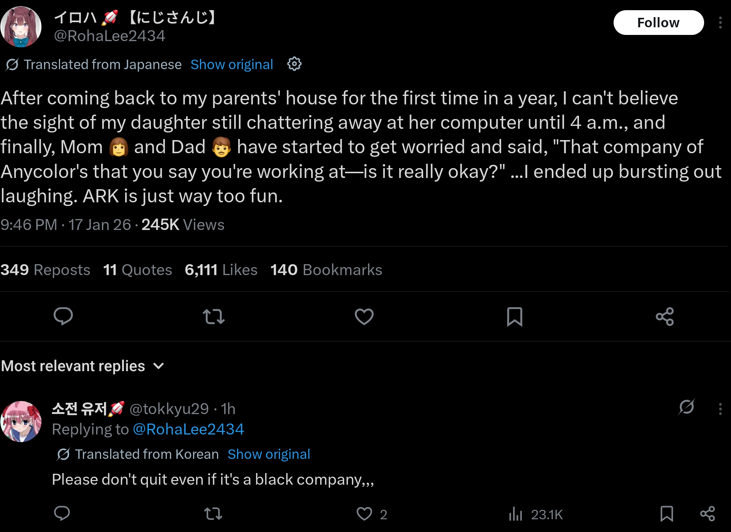View the 349 Reposts list
This screenshot has height=532, width=731.
click(45, 270)
